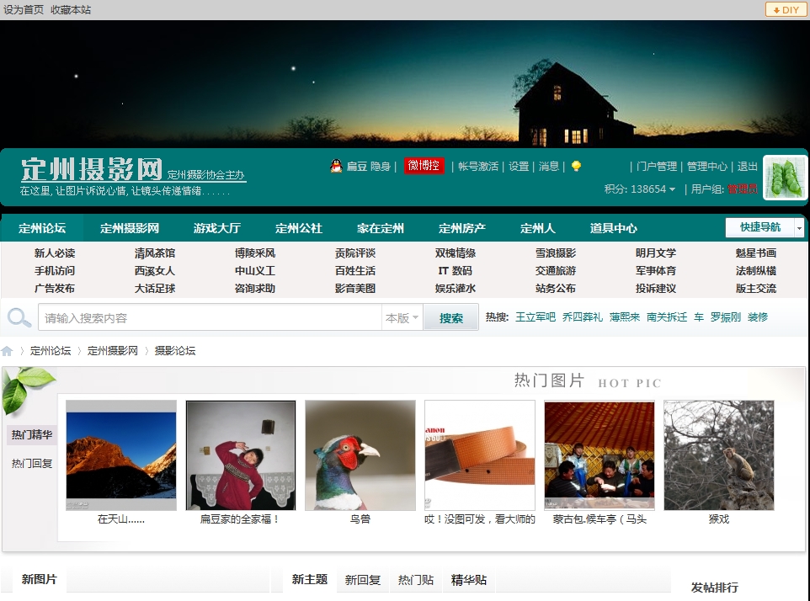Click hot search term 王立军吧
This screenshot has height=601, width=810.
(536, 317)
